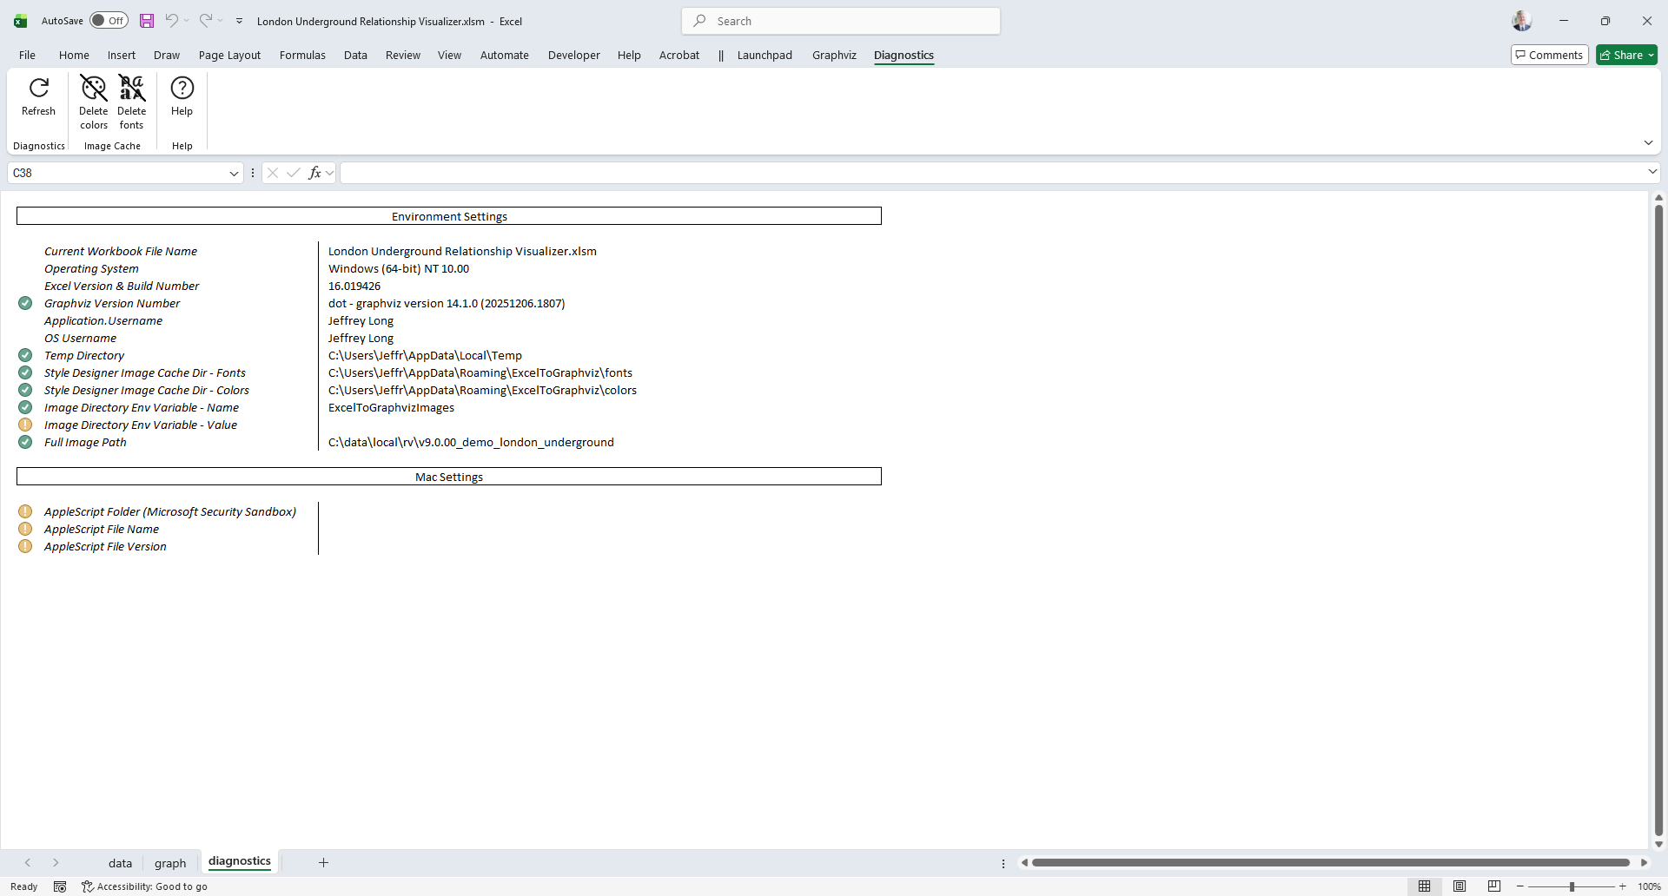
Task: Switch to Page Layout view icon
Action: (x=1459, y=886)
